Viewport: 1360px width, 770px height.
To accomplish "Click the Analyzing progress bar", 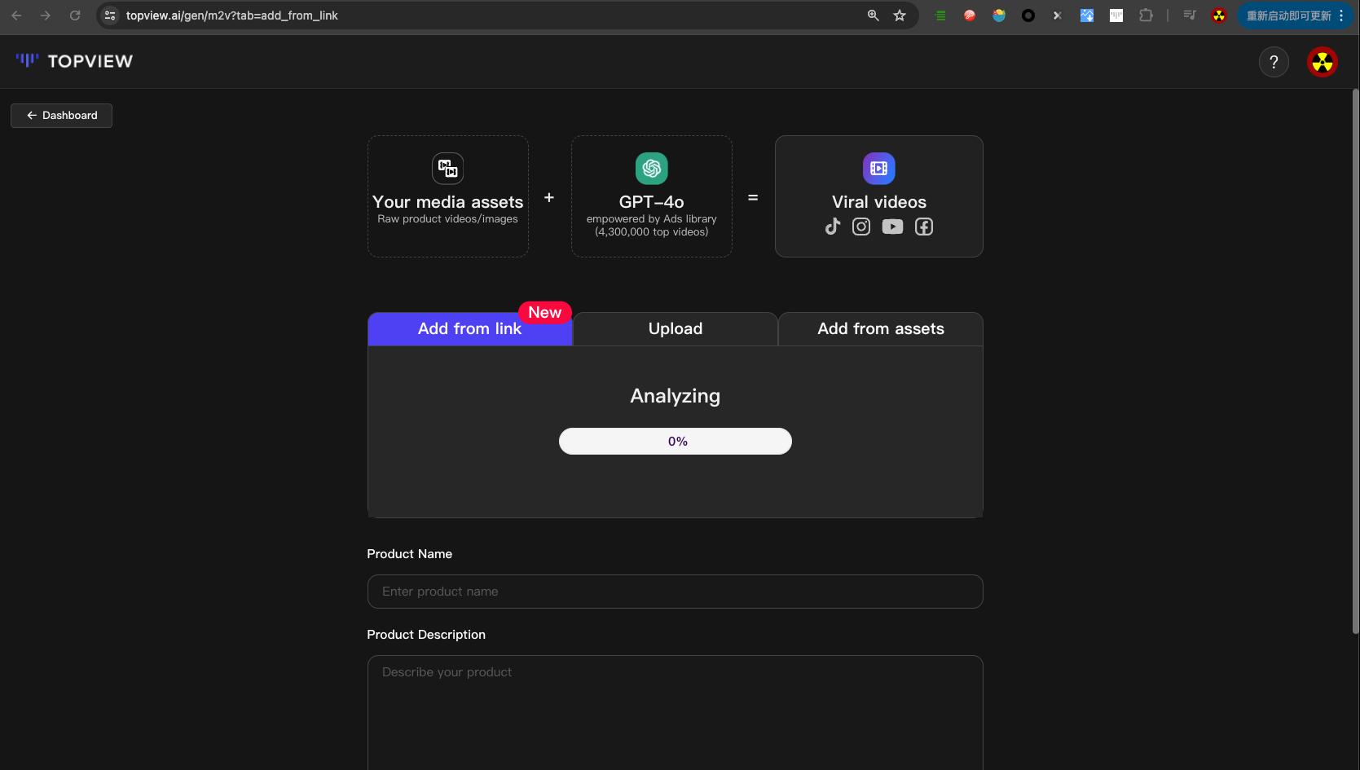I will 675,442.
